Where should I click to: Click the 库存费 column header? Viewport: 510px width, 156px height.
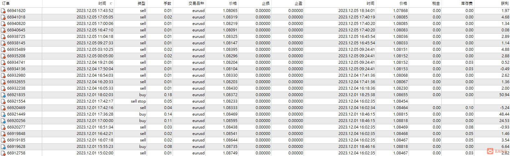pos(467,4)
